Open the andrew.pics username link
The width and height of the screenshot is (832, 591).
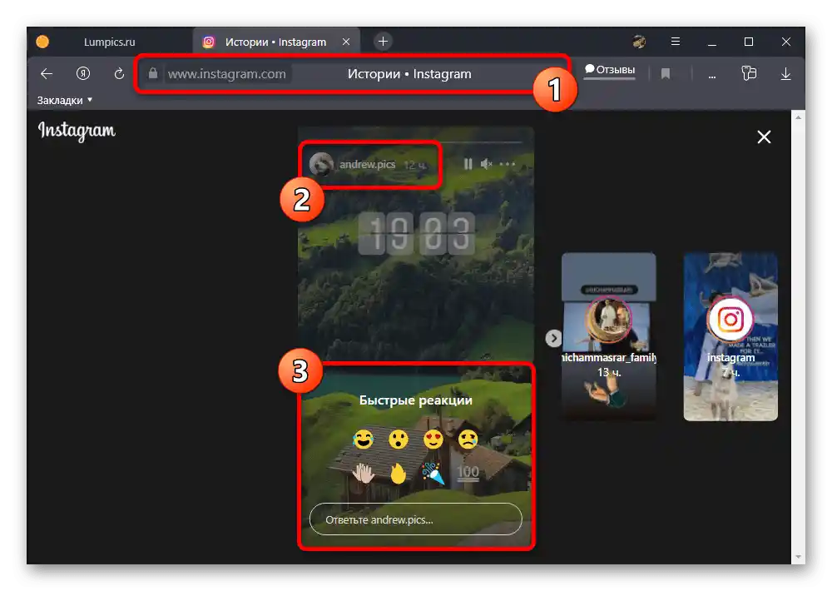(367, 165)
